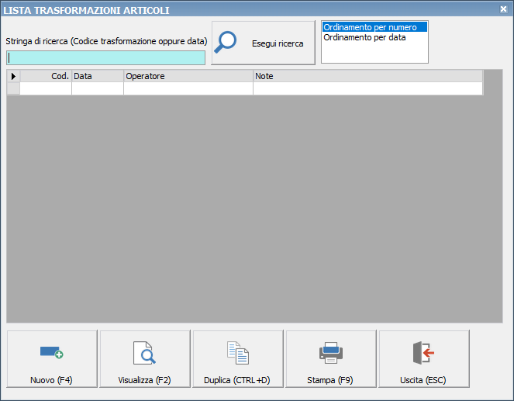Click the grid's top-left row selector arrow

[x=13, y=76]
